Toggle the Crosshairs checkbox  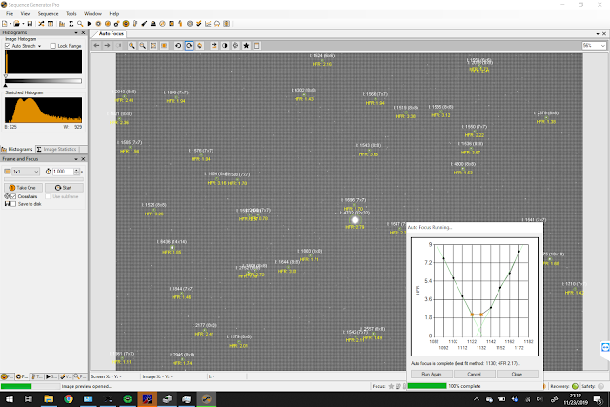tap(13, 196)
